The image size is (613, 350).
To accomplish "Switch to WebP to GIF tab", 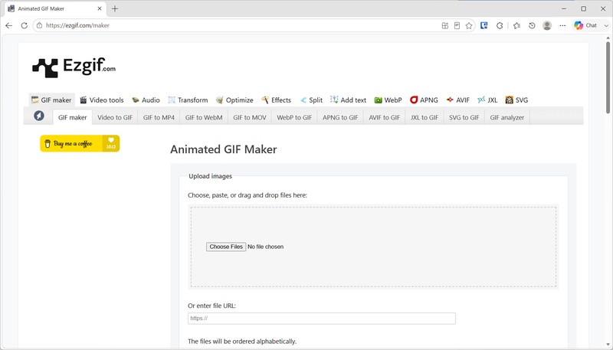I will click(294, 117).
